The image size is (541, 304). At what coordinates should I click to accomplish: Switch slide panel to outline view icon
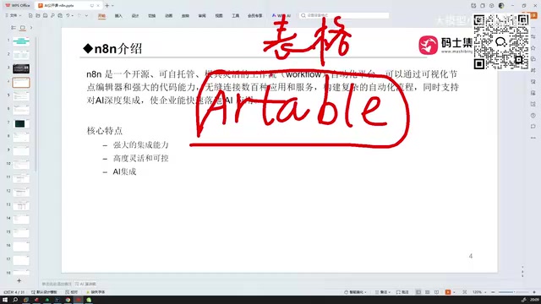click(14, 28)
